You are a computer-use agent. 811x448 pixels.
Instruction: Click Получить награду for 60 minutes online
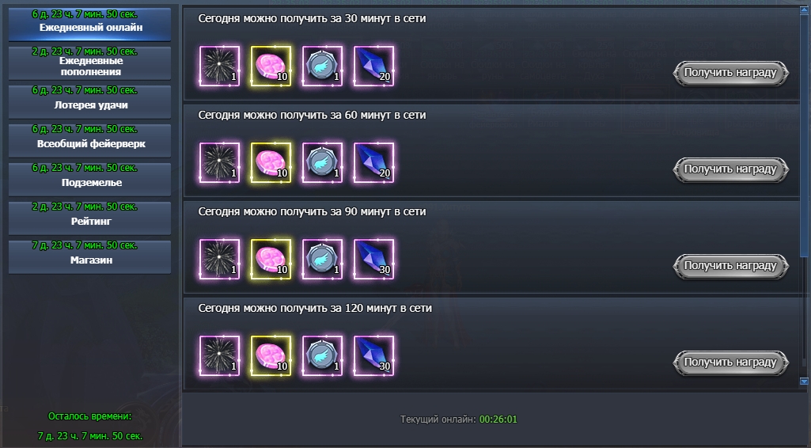730,169
